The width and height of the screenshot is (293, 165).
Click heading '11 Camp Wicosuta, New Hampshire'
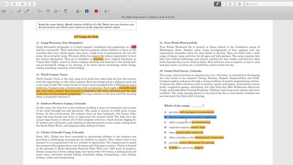[x=60, y=43]
